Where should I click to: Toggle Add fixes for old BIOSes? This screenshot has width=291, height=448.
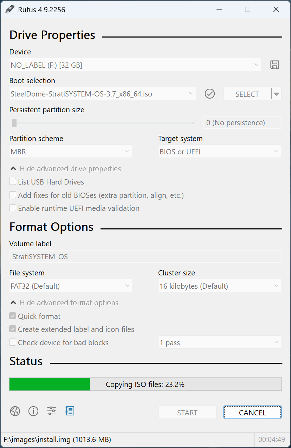(x=13, y=195)
